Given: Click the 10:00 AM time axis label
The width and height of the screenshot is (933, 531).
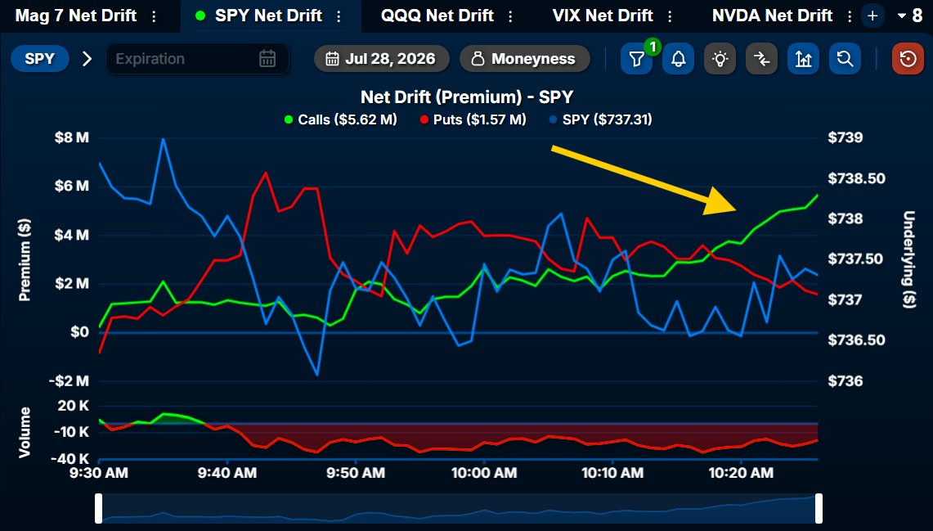Looking at the screenshot, I should (484, 473).
